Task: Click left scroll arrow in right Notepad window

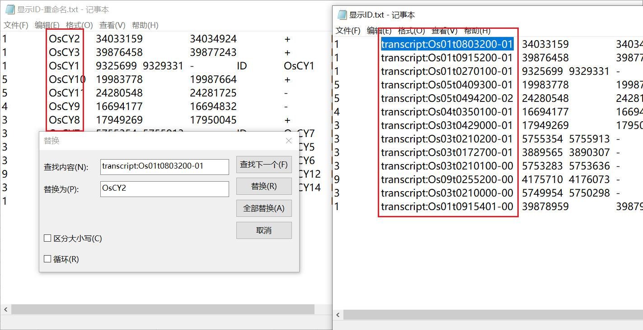Action: 338,315
